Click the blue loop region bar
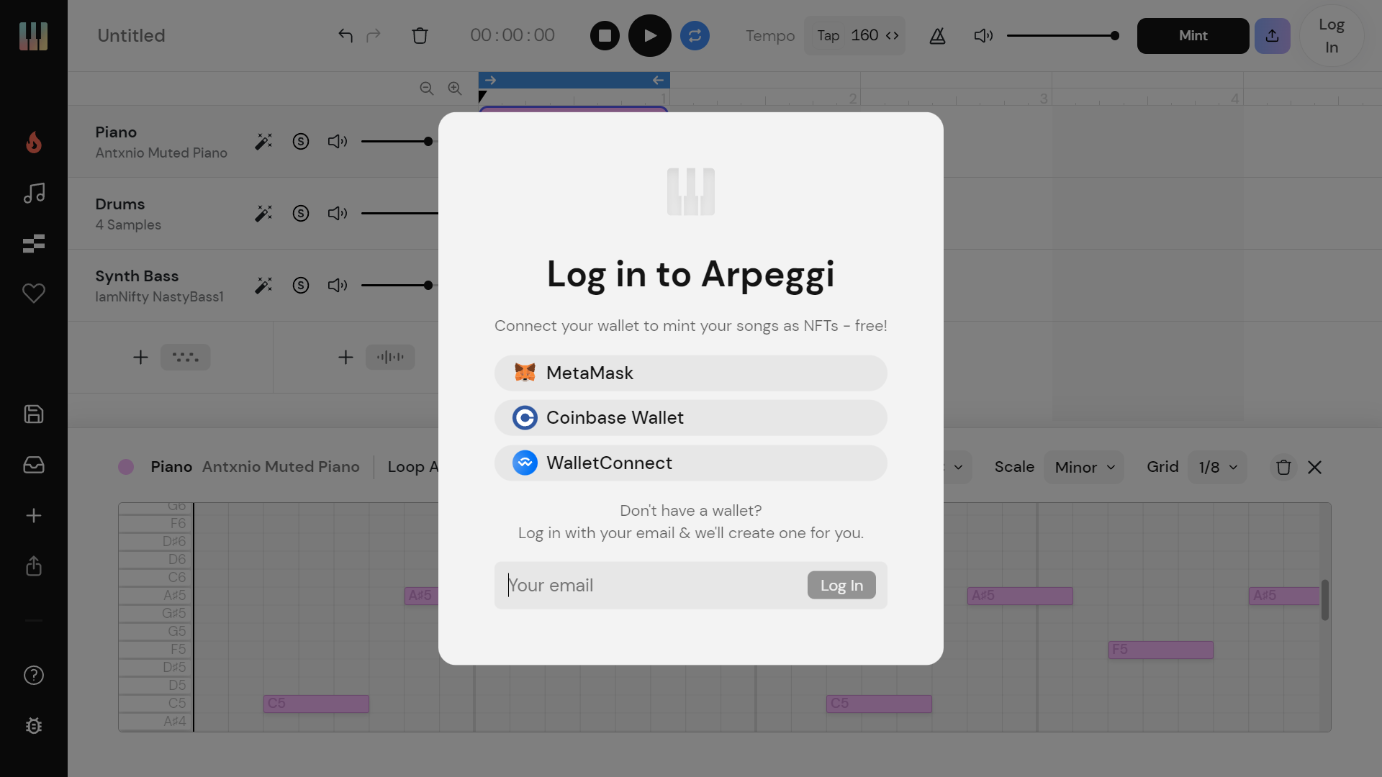Viewport: 1382px width, 777px height. tap(574, 80)
